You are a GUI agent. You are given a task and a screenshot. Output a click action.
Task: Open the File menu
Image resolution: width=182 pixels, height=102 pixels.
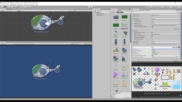(x=1, y=5)
